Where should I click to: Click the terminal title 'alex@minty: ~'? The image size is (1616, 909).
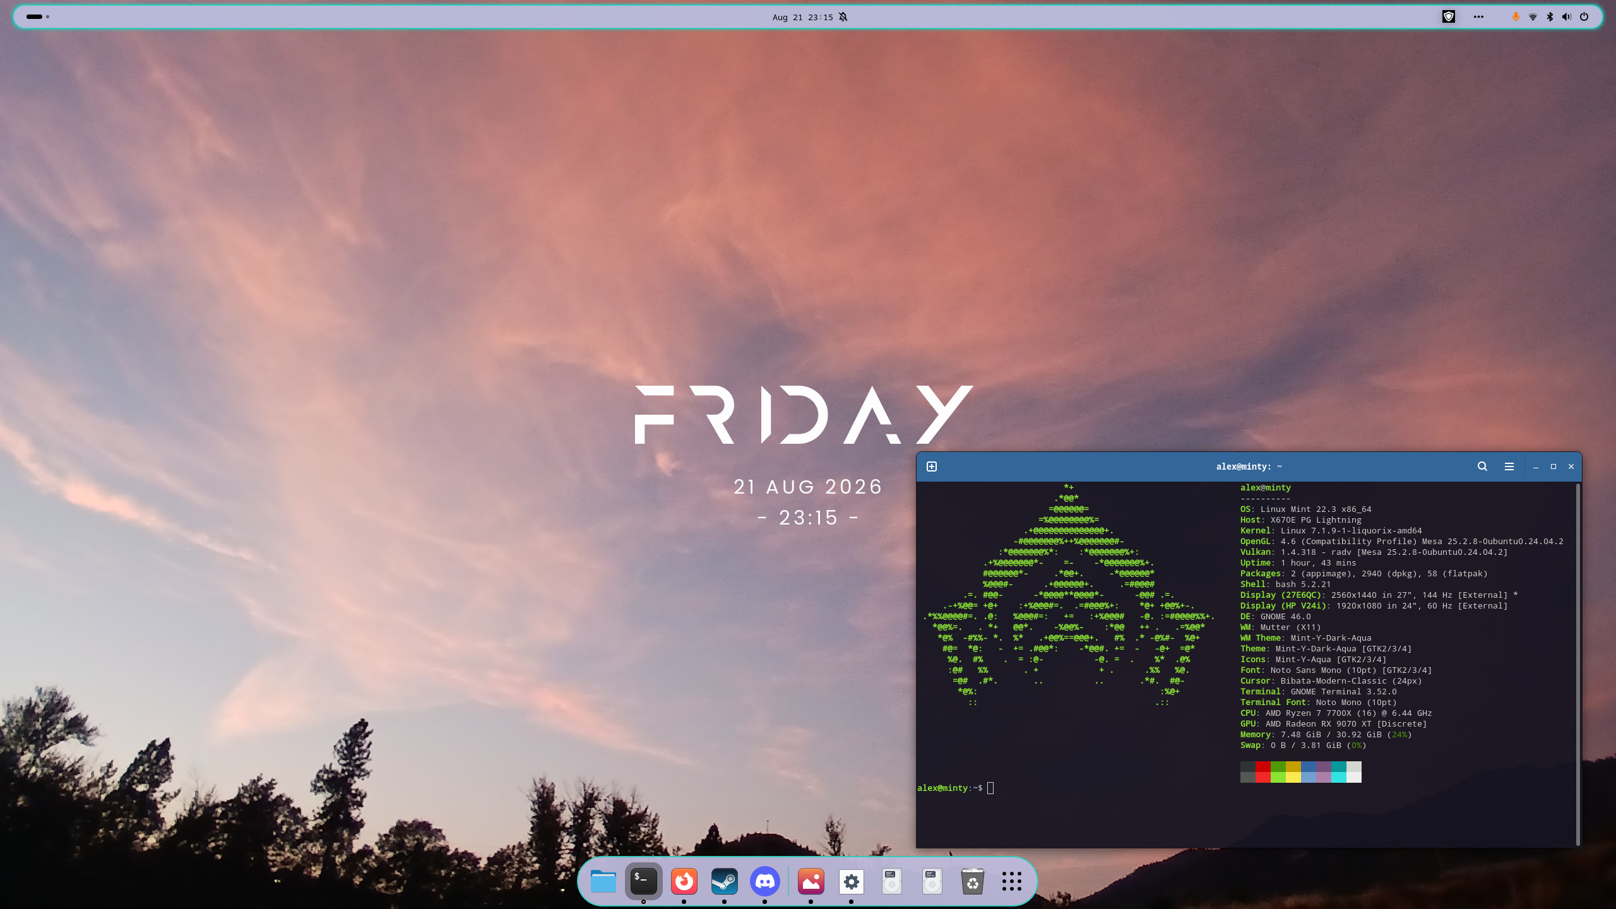coord(1249,466)
